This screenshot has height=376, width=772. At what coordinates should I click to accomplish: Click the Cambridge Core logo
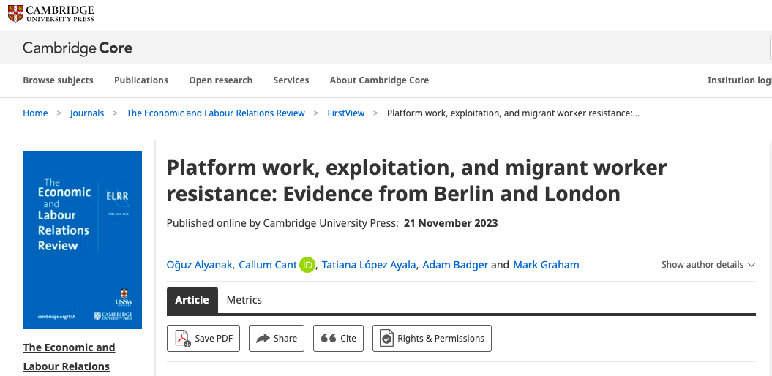click(x=78, y=49)
